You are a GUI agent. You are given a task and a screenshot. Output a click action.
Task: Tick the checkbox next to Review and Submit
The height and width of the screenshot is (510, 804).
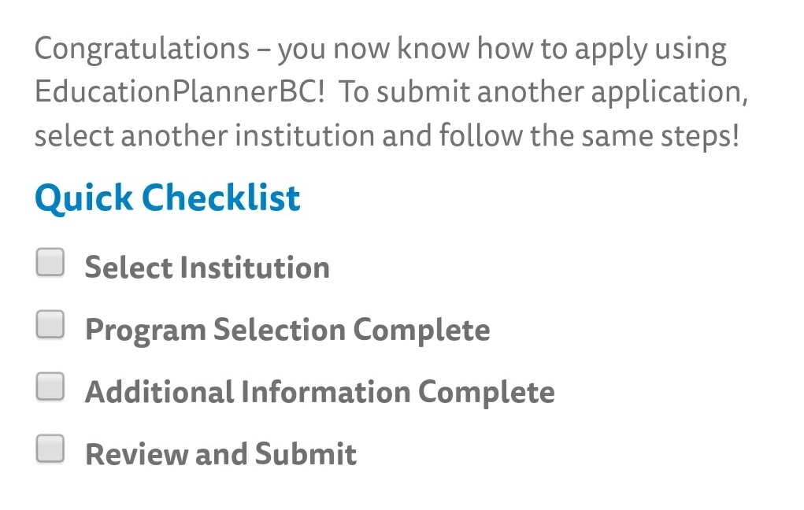click(50, 449)
